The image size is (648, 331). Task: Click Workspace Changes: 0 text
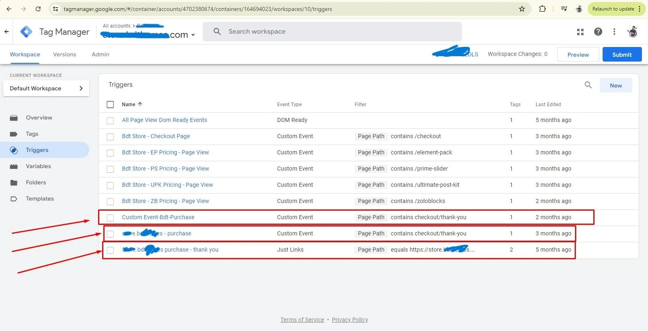pyautogui.click(x=518, y=54)
